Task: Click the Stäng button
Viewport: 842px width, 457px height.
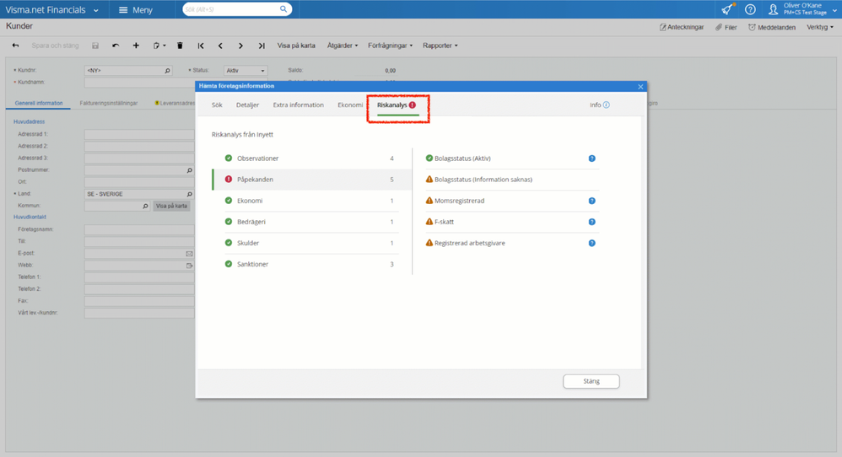Action: [x=591, y=381]
